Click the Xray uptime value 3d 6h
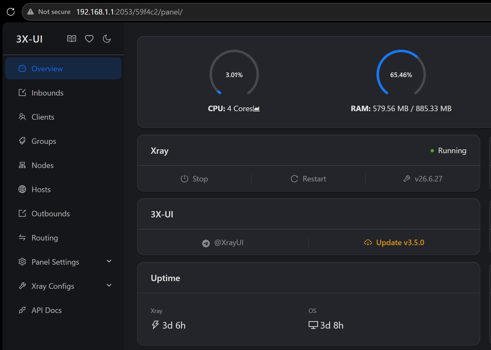 [x=174, y=325]
